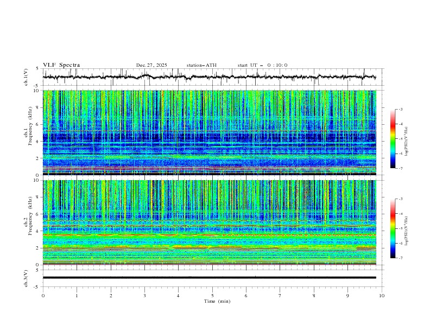This screenshot has width=430, height=332.
Task: Click inside the ch.2 spectrogram panel
Action: 209,222
